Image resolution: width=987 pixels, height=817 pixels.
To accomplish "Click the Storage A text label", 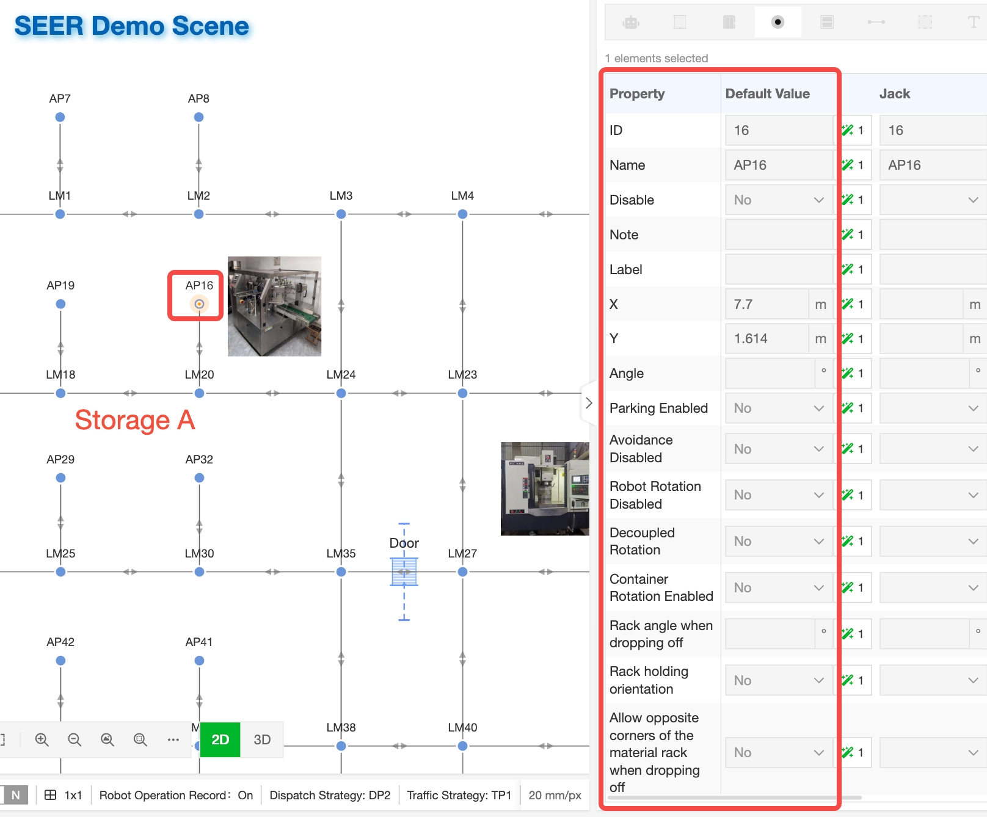I will point(135,420).
